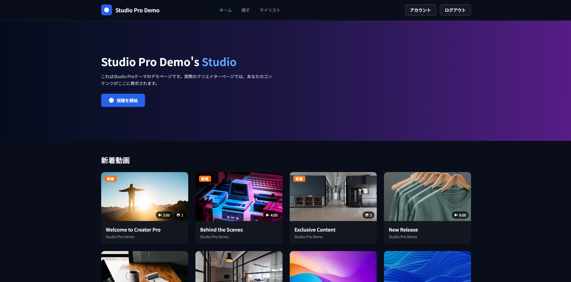Open the Welcome to Creator Pro video thumbnail

[144, 196]
